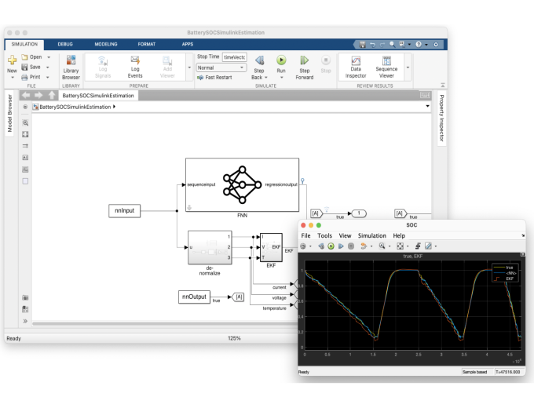The image size is (534, 408).
Task: Go up to parent with up arrow
Action: pos(52,95)
